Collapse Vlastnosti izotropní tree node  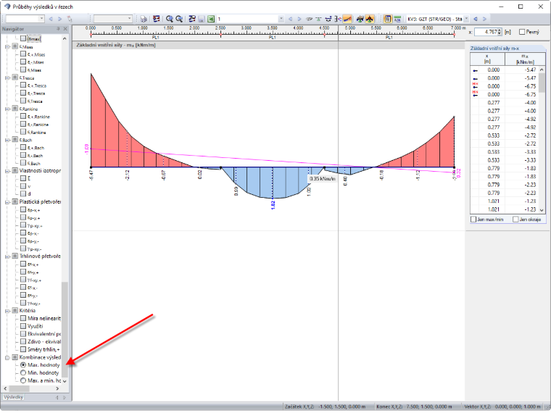coord(7,171)
